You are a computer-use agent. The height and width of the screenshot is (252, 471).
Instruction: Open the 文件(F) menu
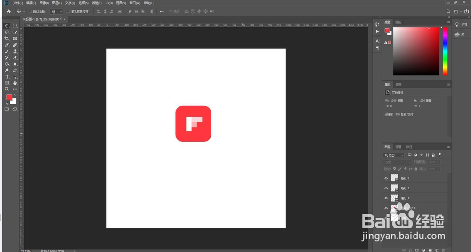coord(18,3)
